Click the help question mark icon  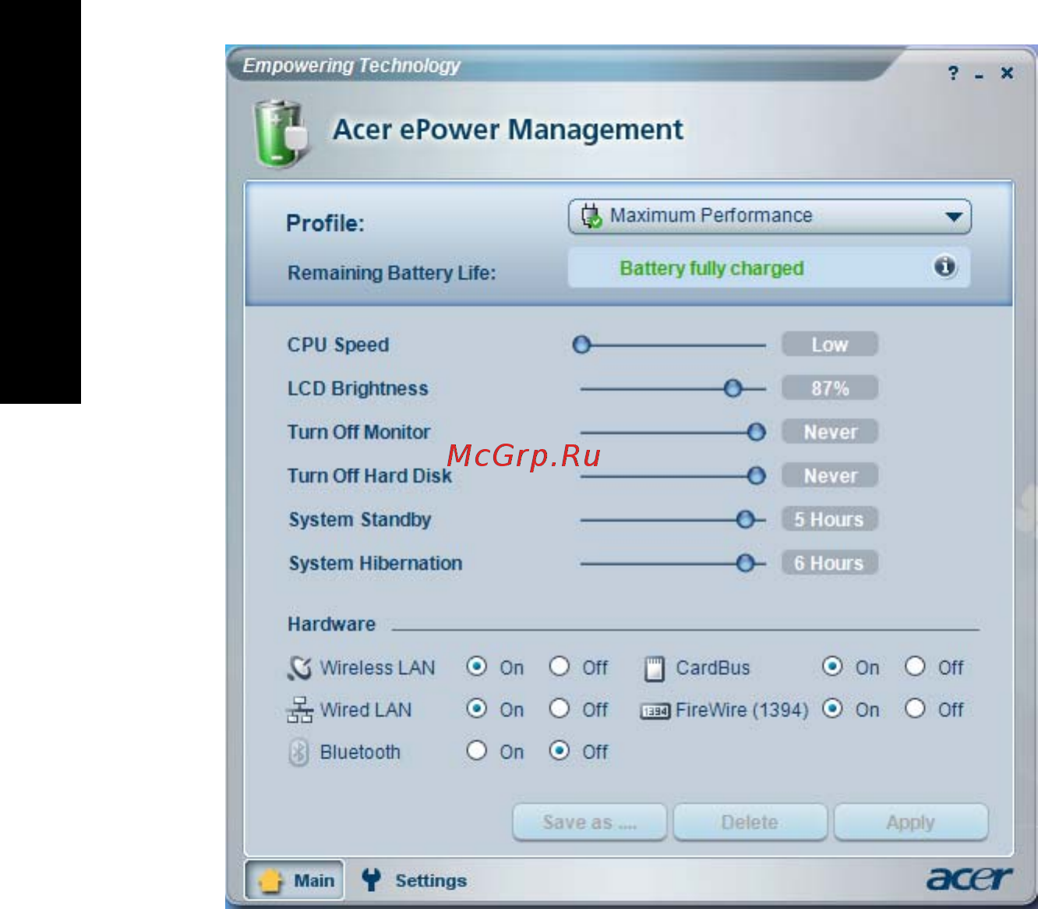[953, 73]
